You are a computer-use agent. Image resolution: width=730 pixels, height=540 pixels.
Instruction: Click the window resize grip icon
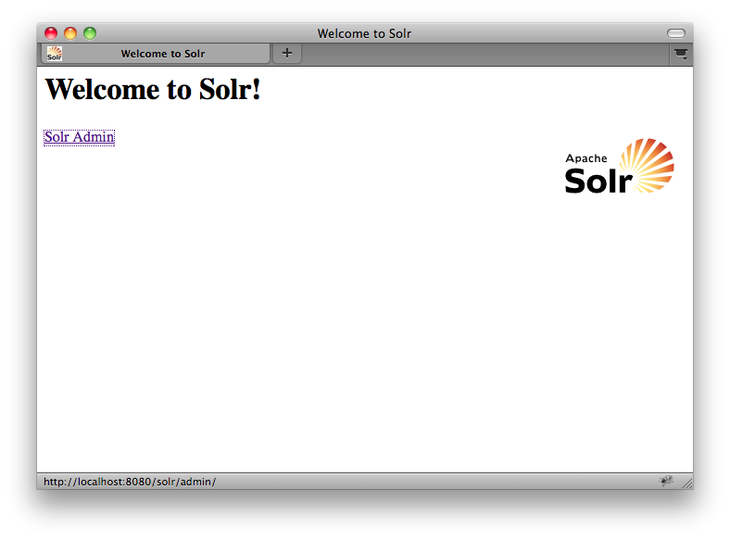coord(687,483)
